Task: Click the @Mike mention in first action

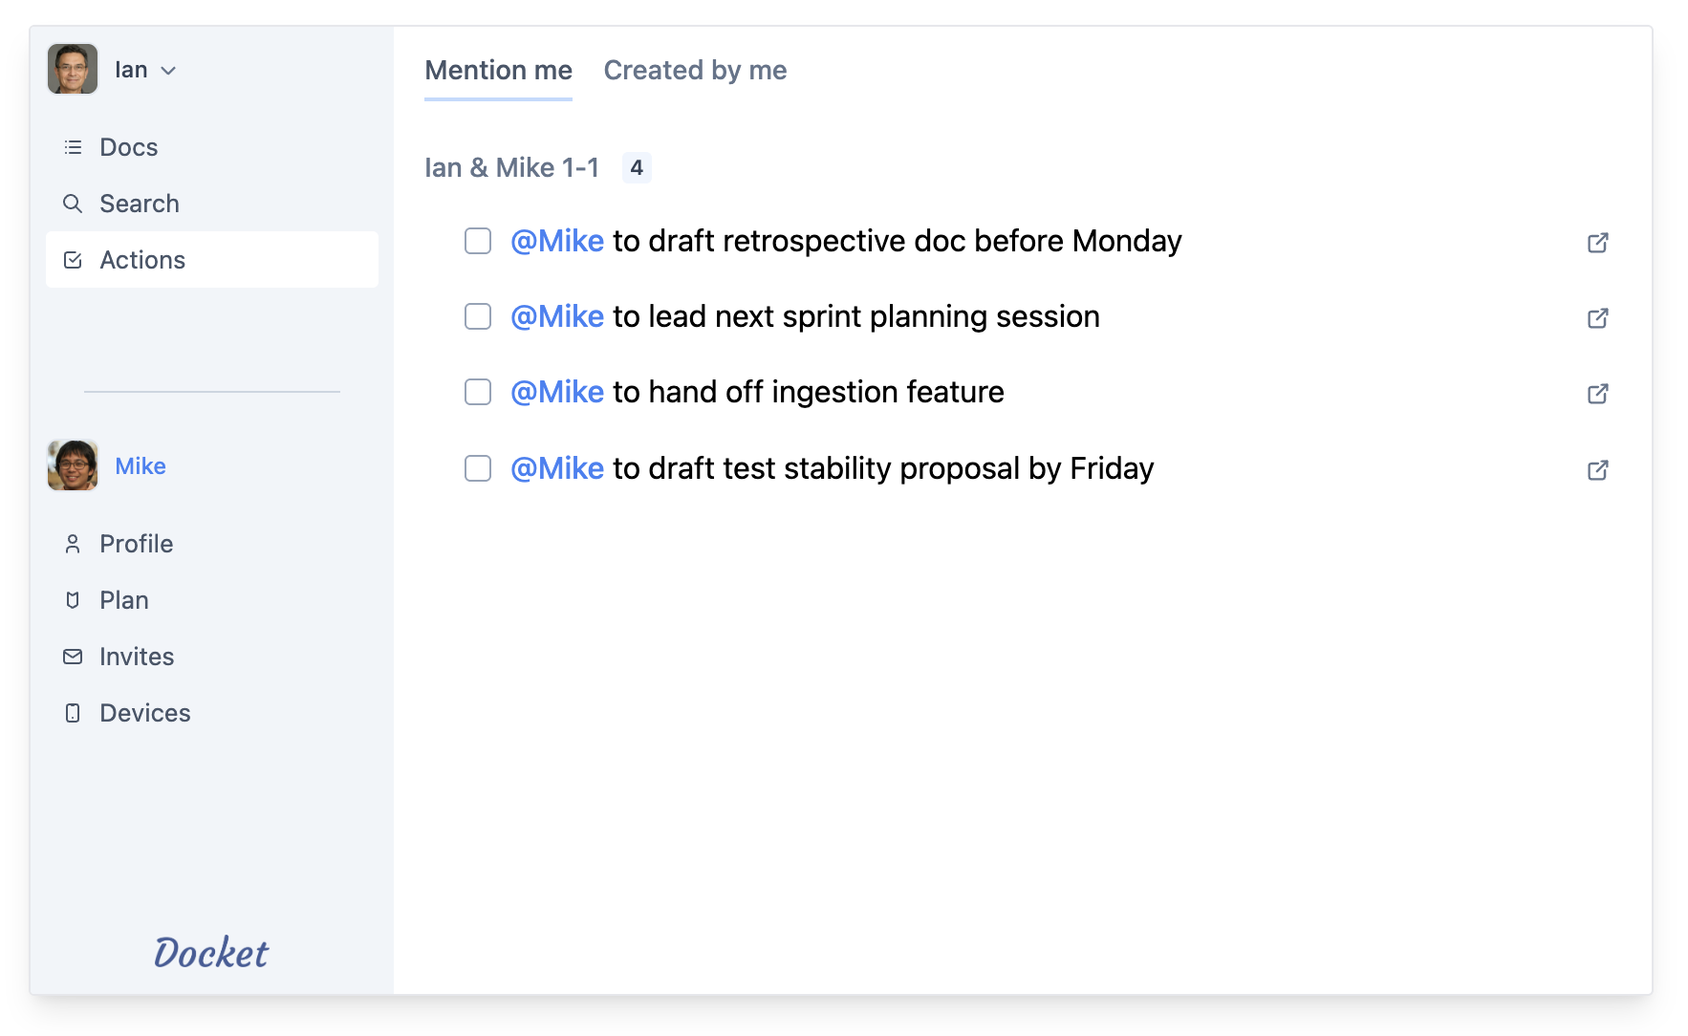Action: 557,241
